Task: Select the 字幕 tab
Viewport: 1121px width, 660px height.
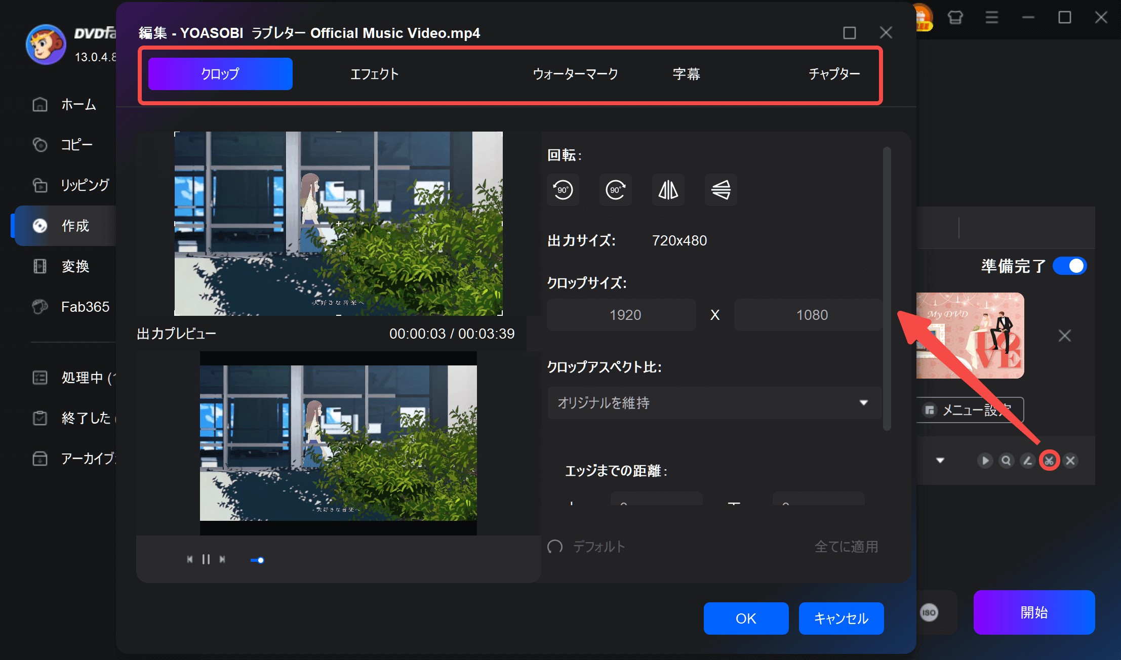Action: click(686, 74)
